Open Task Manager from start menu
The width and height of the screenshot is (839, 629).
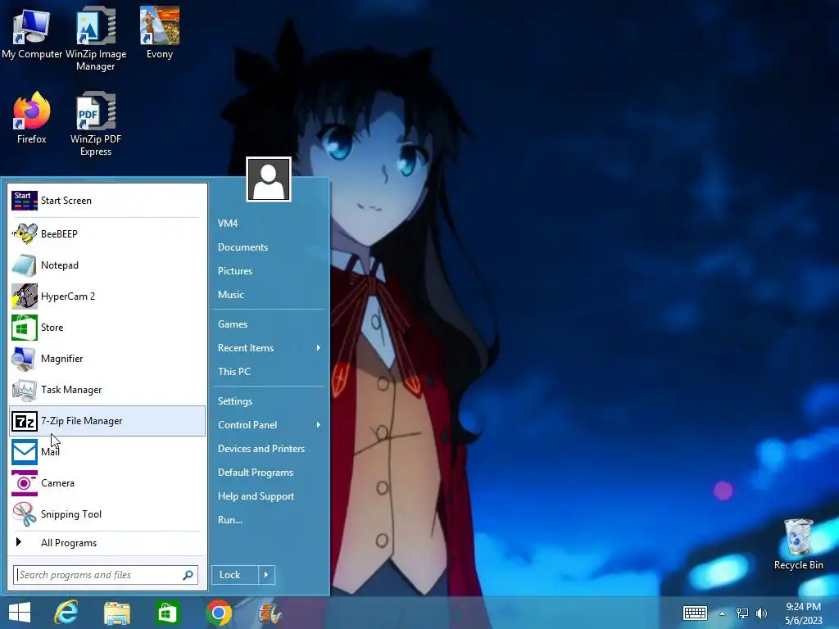(x=107, y=389)
